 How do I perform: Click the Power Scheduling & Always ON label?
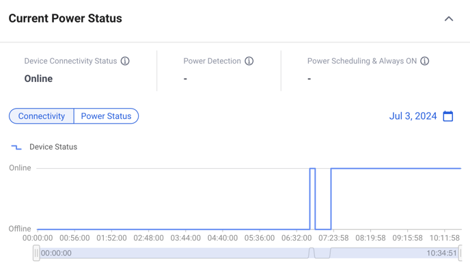[362, 61]
